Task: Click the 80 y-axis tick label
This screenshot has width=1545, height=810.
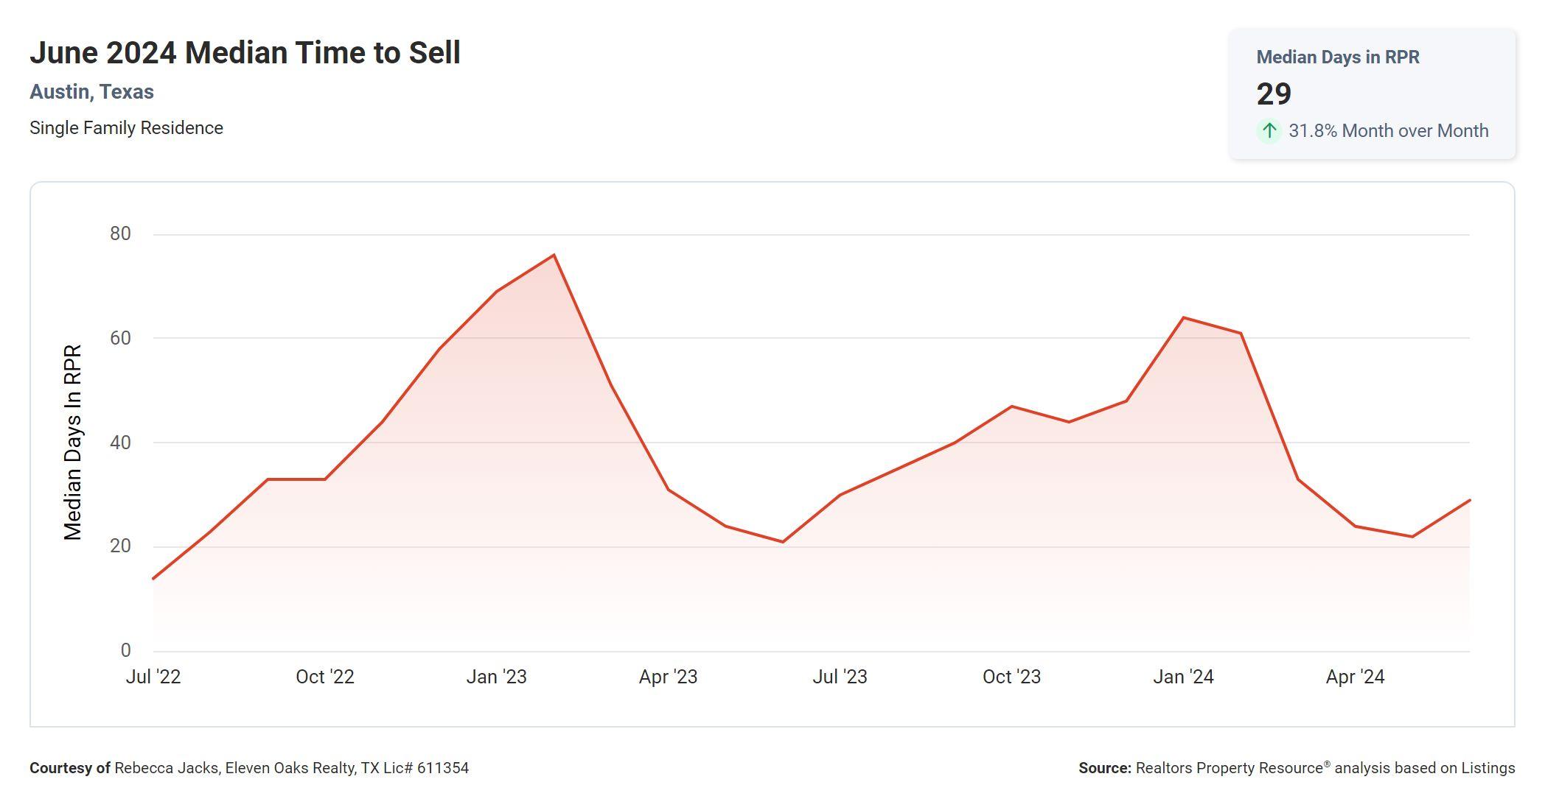Action: (x=120, y=234)
